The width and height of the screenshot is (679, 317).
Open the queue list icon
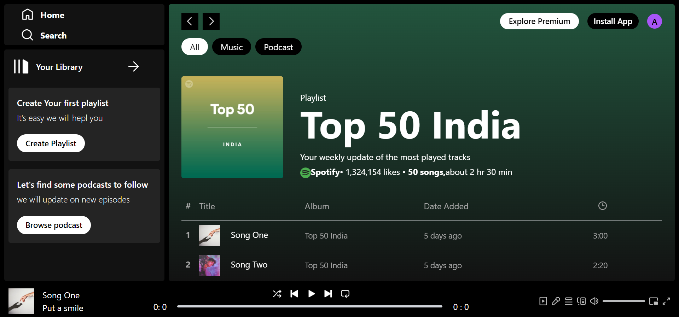(569, 301)
